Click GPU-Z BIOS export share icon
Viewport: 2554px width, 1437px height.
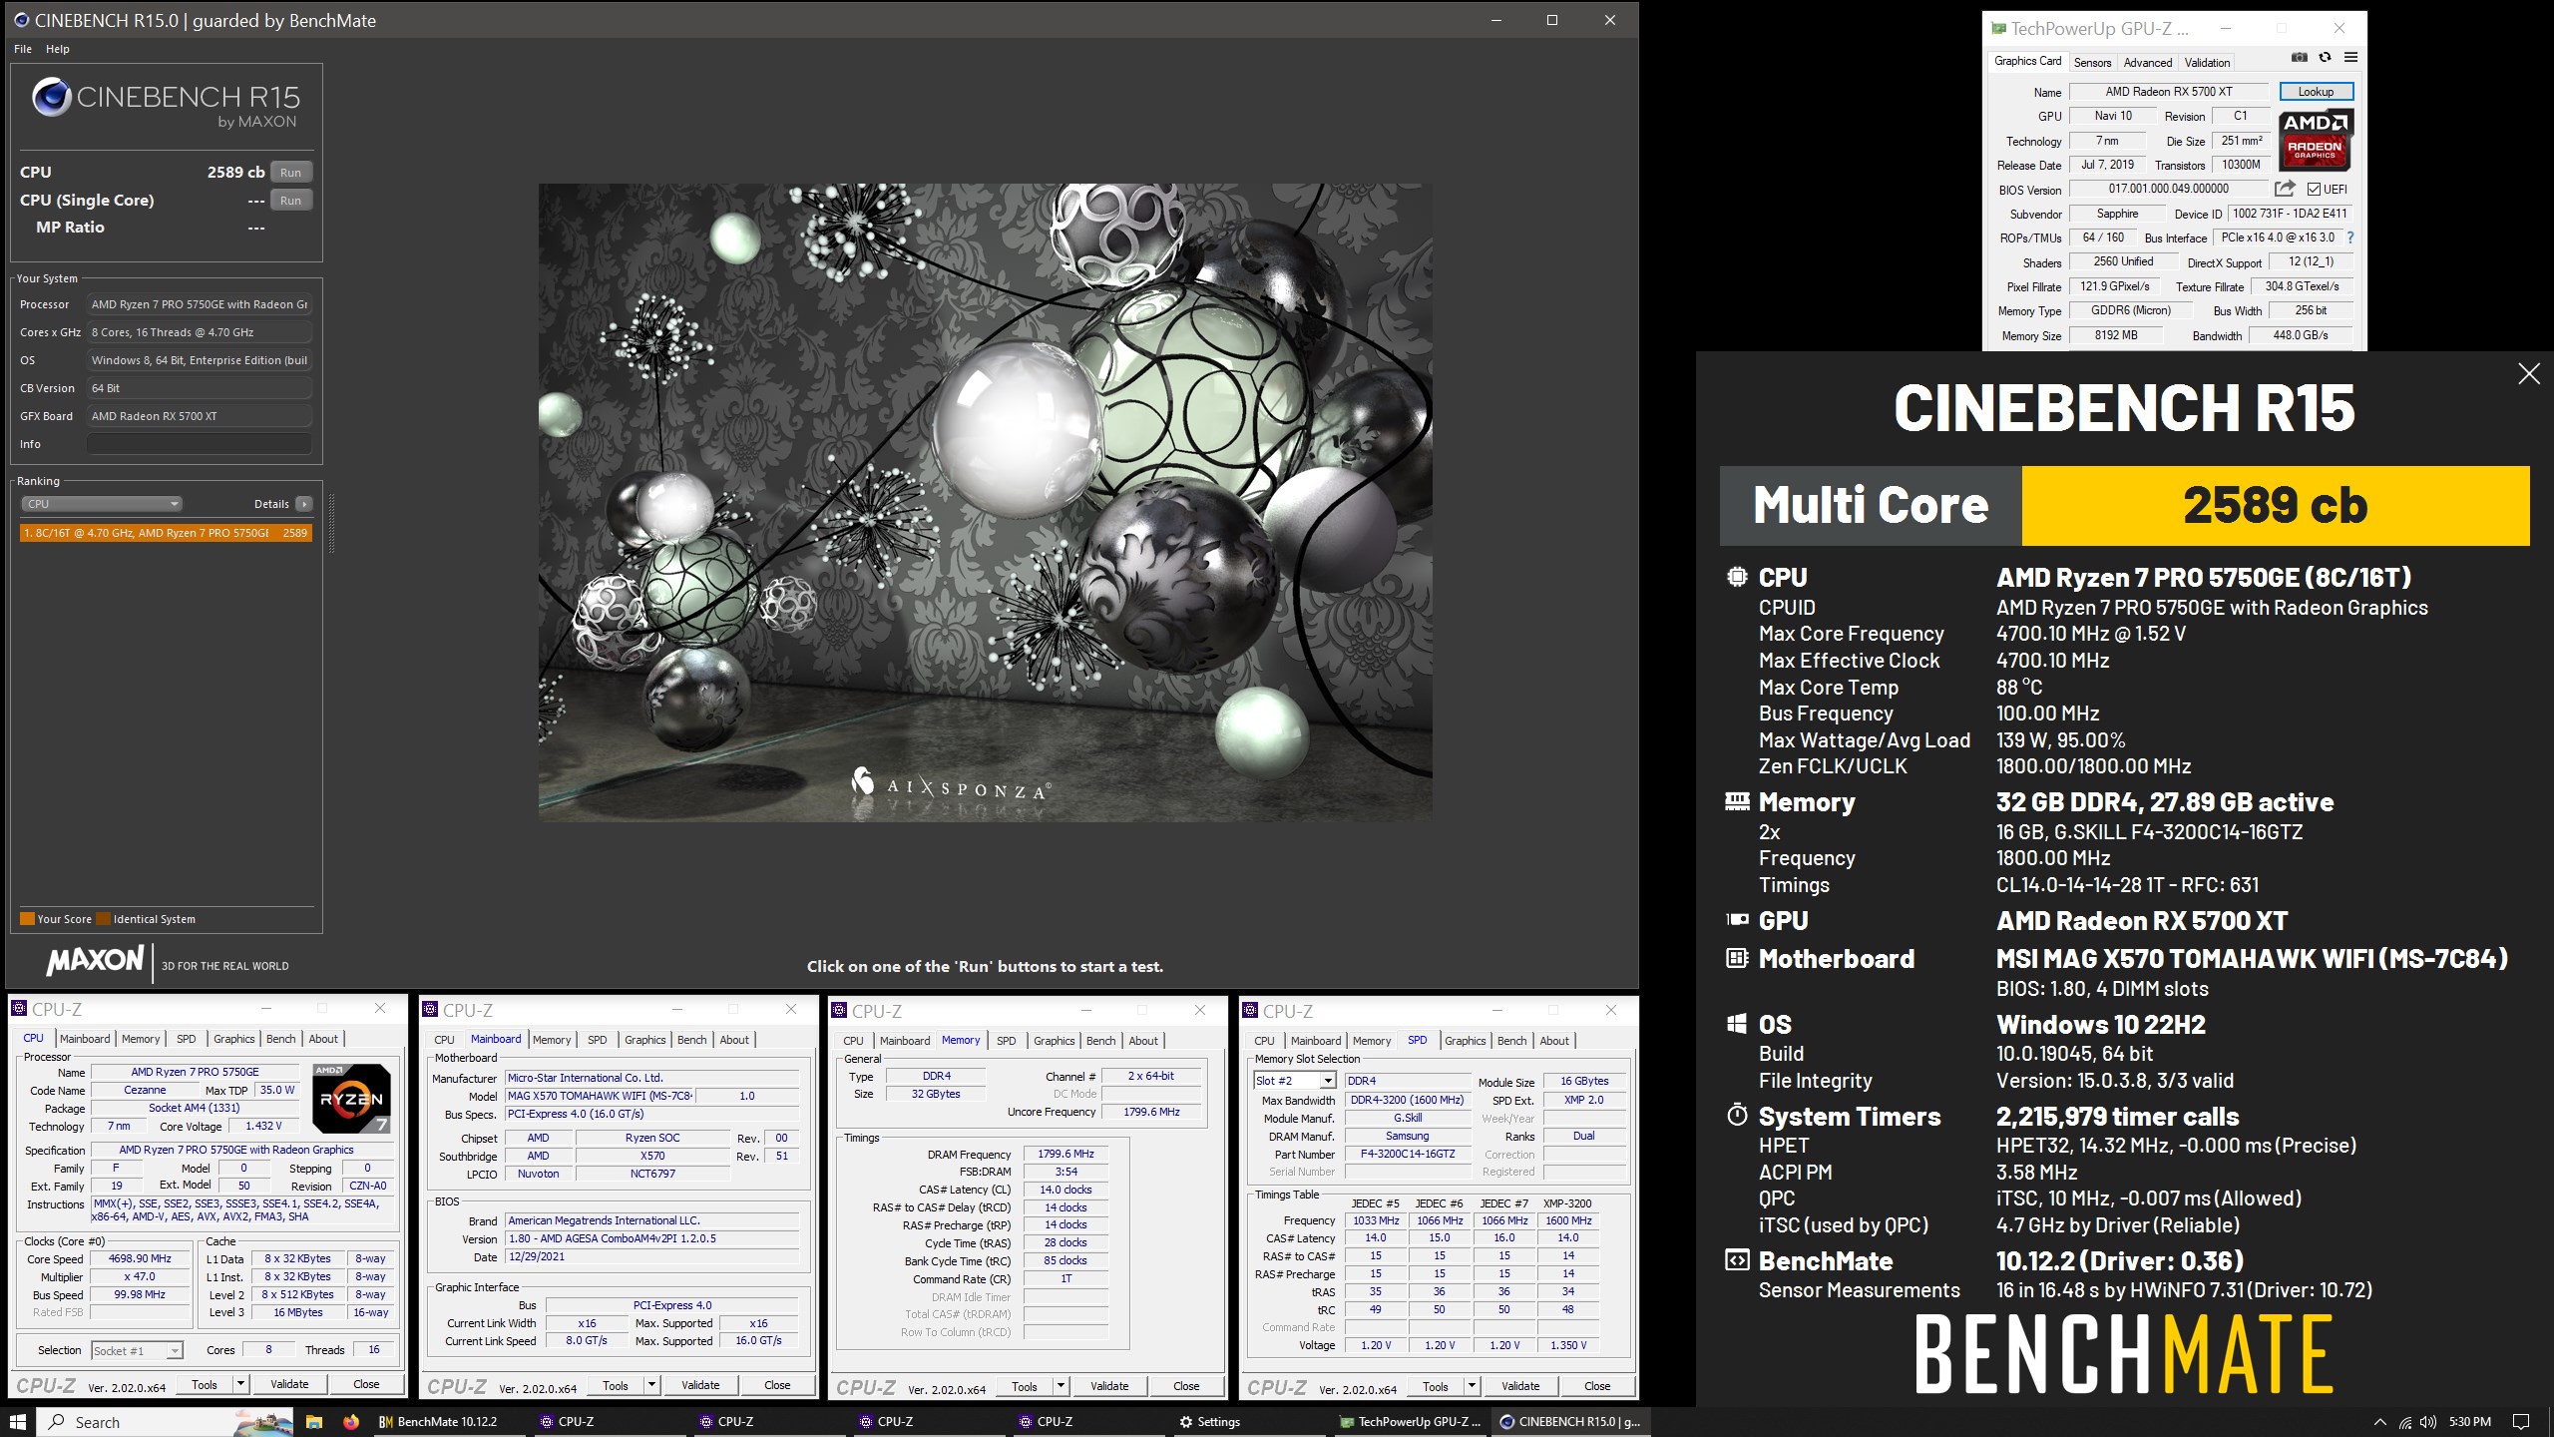pyautogui.click(x=2285, y=189)
